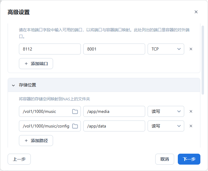The height and width of the screenshot is (171, 208).
Task: Open 读写 permission dropdown for /app/data
Action: tap(166, 126)
